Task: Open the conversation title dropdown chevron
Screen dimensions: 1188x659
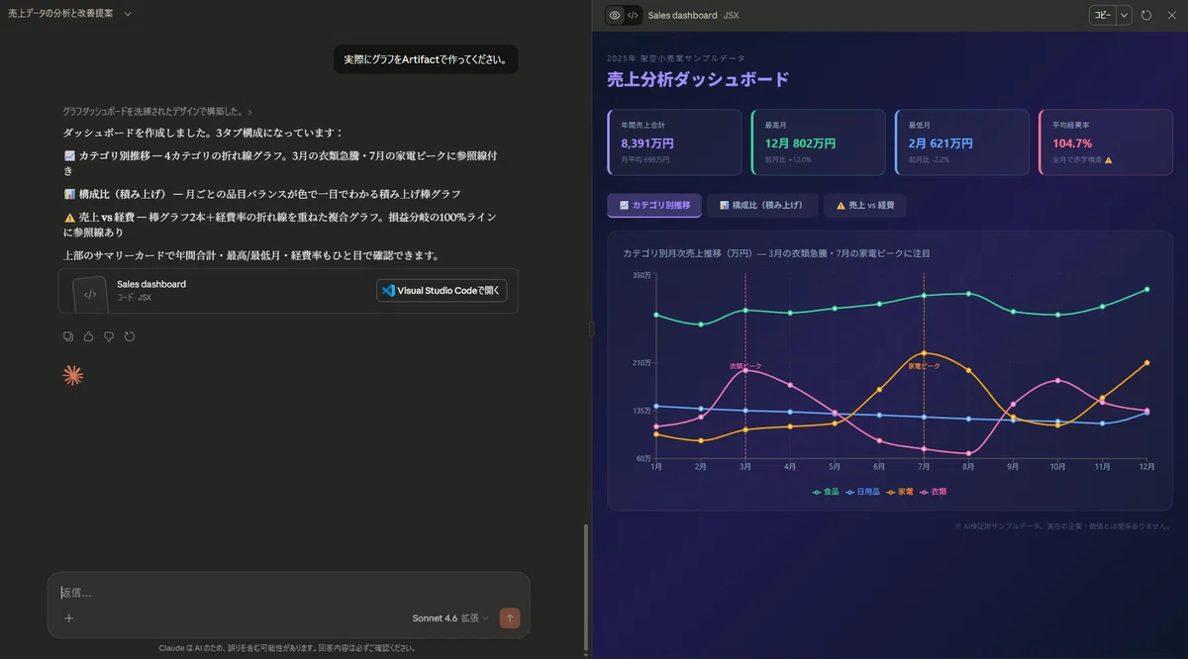Action: click(128, 14)
